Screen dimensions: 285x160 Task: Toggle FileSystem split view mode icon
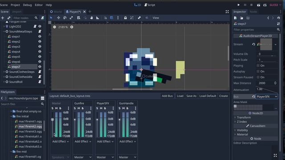pyautogui.click(x=43, y=98)
